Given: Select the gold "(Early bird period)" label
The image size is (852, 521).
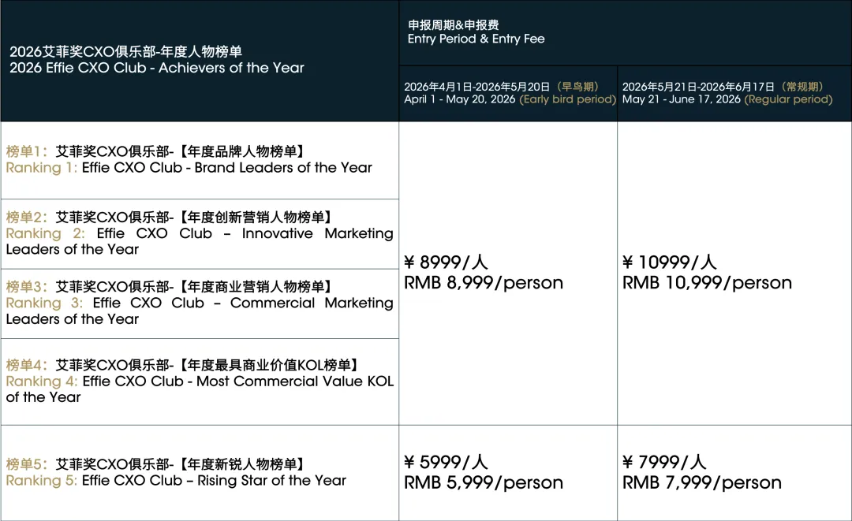Looking at the screenshot, I should 567,99.
